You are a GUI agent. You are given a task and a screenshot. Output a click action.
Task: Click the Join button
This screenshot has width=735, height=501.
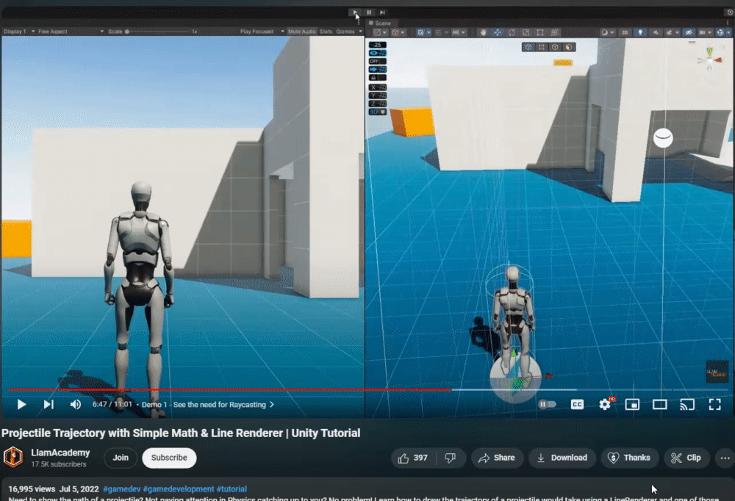coord(121,458)
